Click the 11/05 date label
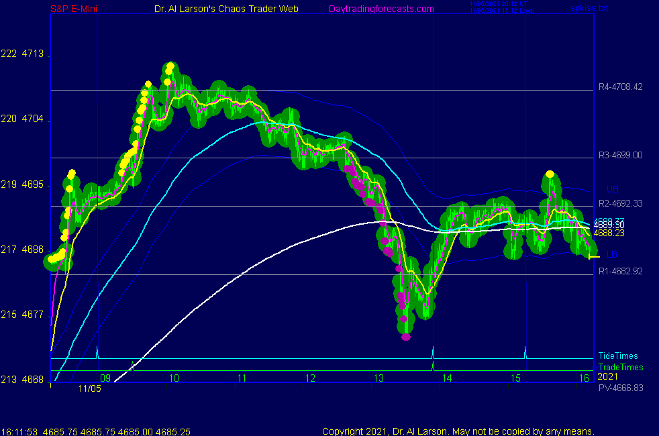 point(89,388)
